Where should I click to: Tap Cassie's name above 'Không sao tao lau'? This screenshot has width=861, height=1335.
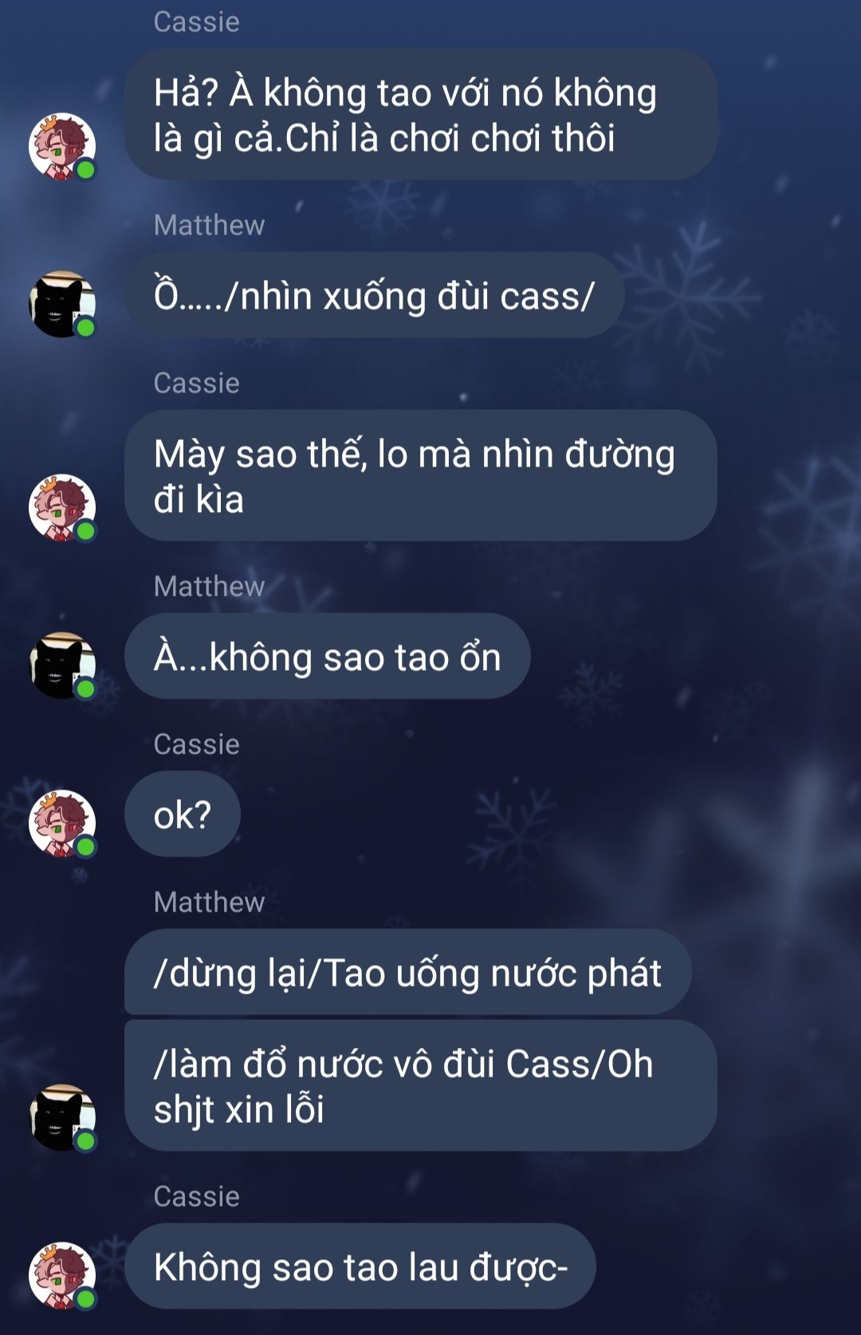click(x=196, y=1196)
